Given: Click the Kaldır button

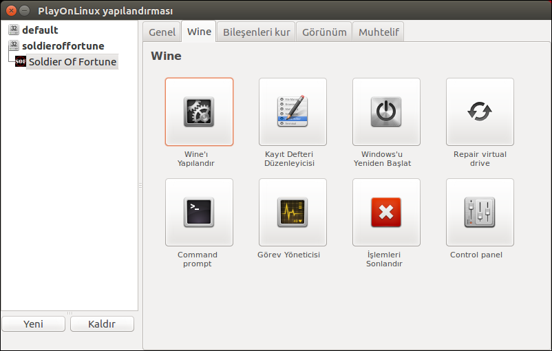Looking at the screenshot, I should pos(102,324).
